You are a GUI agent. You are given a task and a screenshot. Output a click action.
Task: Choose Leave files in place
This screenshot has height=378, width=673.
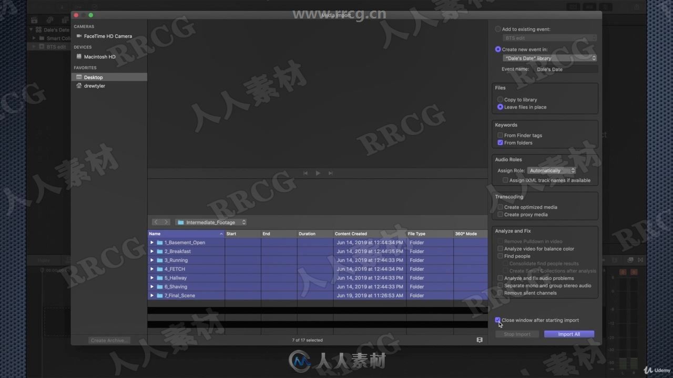click(500, 107)
